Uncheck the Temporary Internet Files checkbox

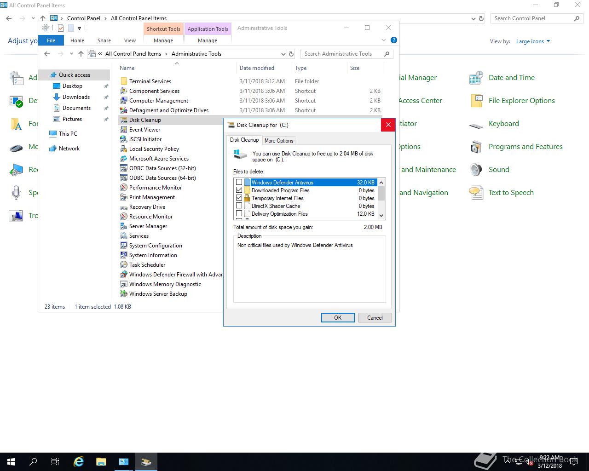(239, 198)
